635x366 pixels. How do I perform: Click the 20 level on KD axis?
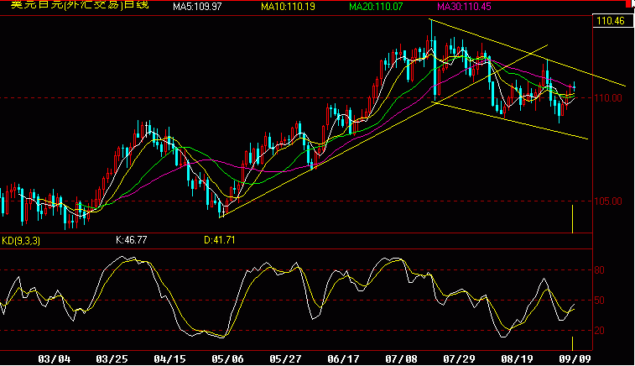coord(600,331)
